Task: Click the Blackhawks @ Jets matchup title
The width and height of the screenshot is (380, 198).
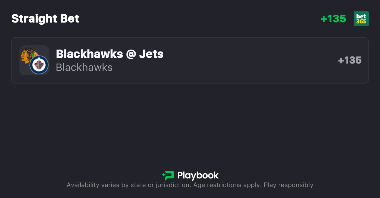Action: tap(109, 54)
